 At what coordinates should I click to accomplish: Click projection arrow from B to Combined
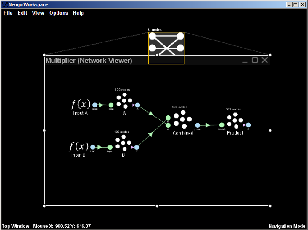pos(151,134)
